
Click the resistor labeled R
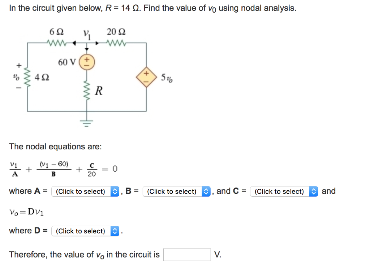coord(86,90)
